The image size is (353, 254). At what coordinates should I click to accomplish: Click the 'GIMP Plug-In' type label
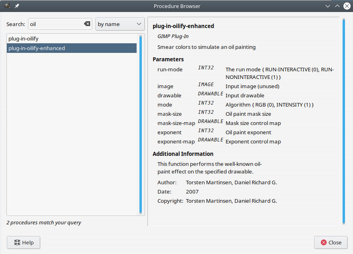(x=173, y=36)
